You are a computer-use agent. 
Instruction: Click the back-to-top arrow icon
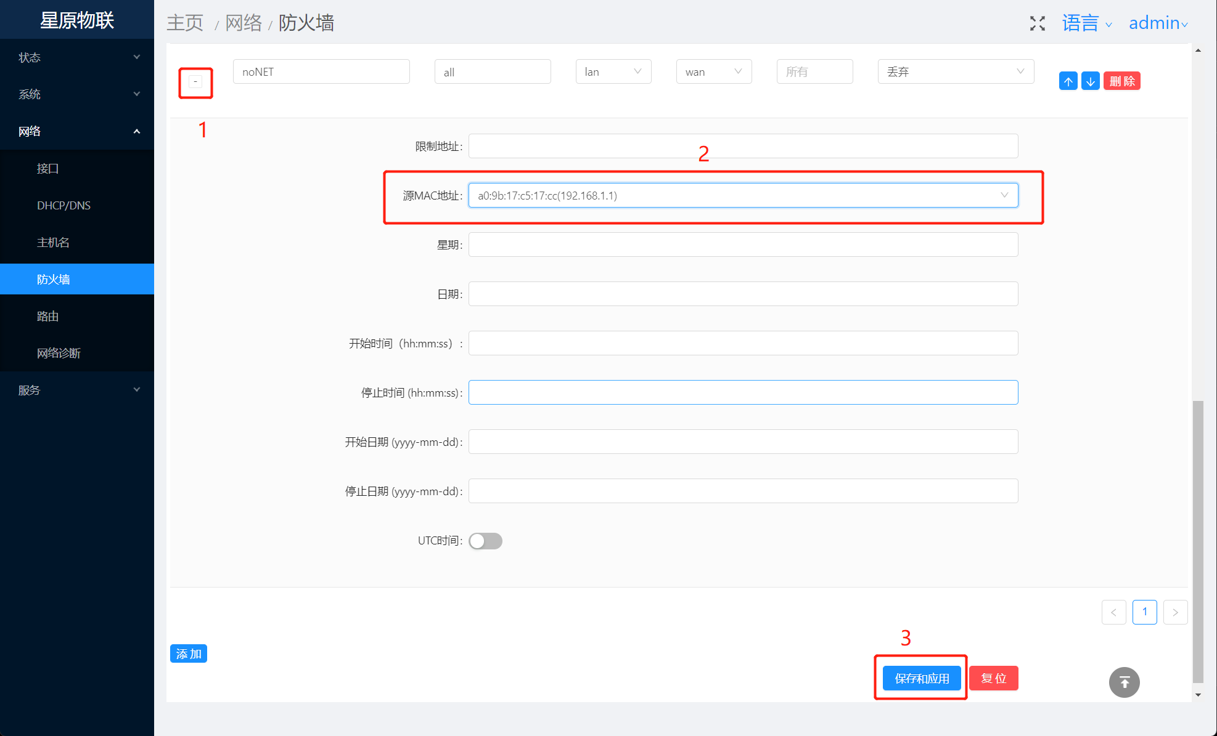tap(1124, 682)
